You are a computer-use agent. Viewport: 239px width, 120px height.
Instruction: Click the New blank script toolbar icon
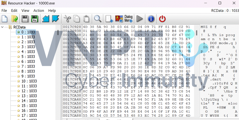pyautogui.click(x=5, y=19)
